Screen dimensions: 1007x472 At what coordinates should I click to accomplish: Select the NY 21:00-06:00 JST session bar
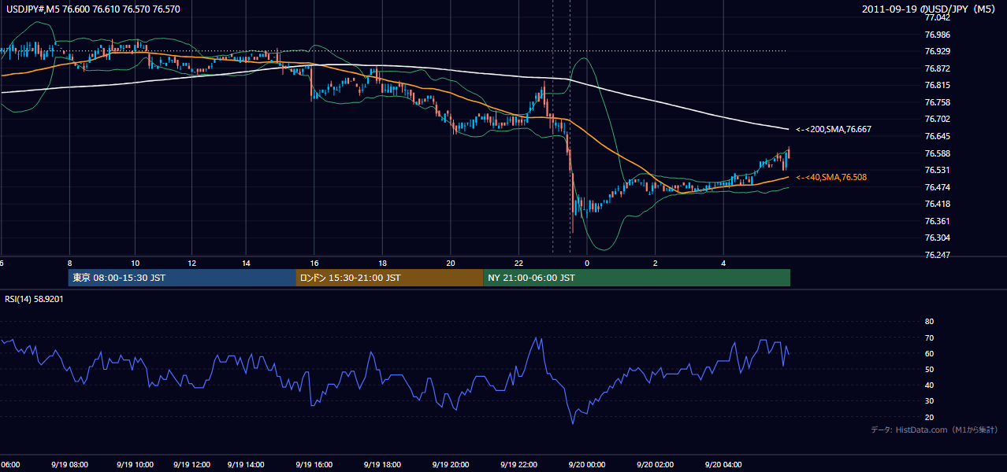click(637, 278)
